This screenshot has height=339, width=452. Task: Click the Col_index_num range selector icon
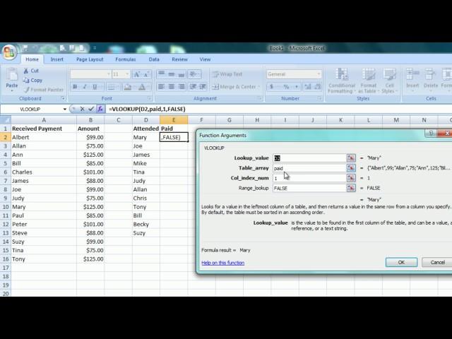point(350,178)
